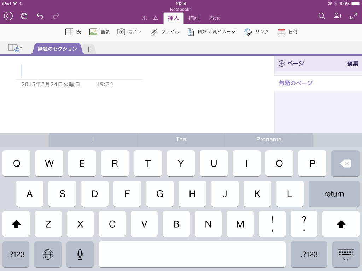Image resolution: width=362 pixels, height=271 pixels.
Task: Tap the undo arrow icon
Action: (x=40, y=16)
